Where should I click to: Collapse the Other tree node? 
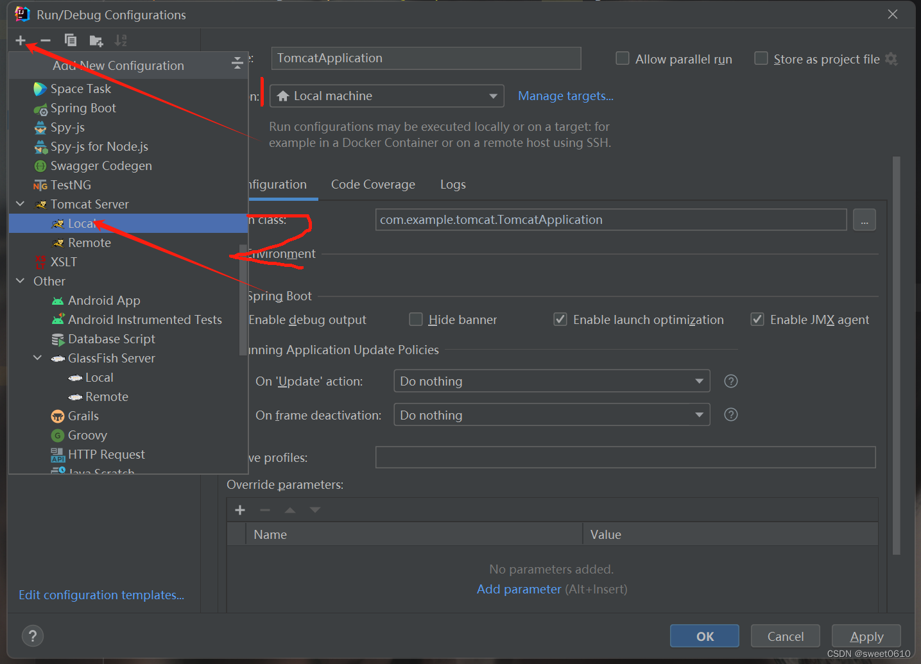[x=21, y=281]
